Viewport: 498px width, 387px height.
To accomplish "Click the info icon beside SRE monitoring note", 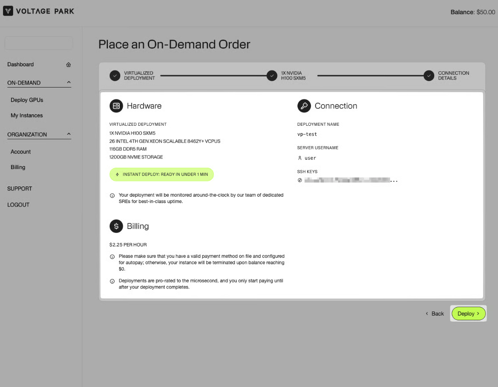I will click(112, 195).
